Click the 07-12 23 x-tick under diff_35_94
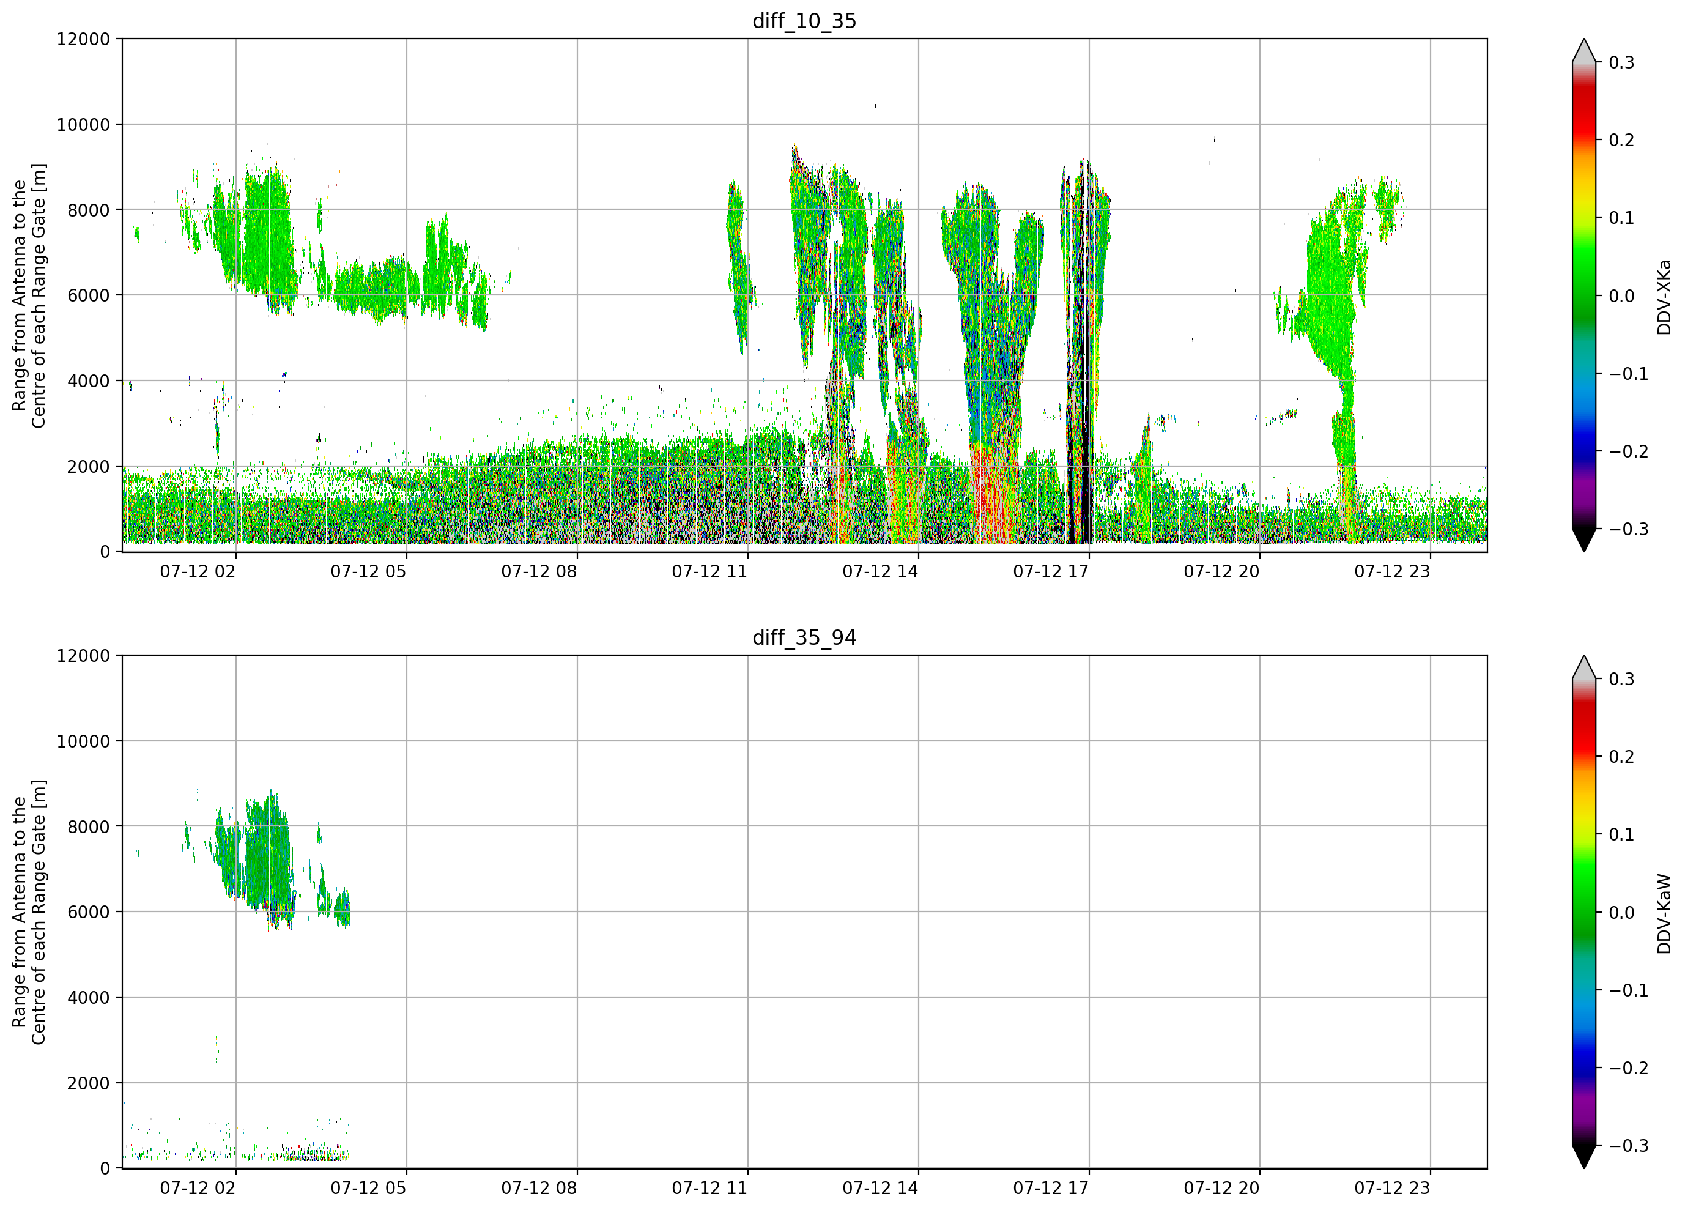Image resolution: width=1685 pixels, height=1210 pixels. point(1392,1189)
